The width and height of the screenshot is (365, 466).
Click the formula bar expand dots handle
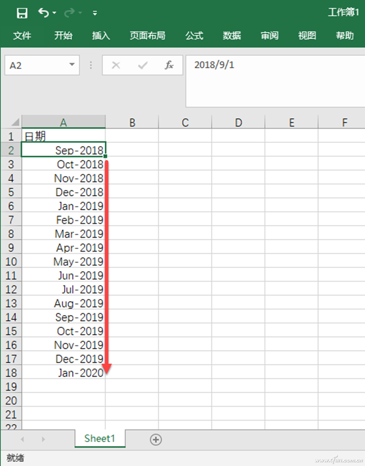coord(91,65)
